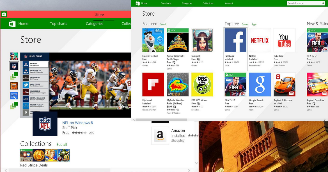Click horizontal scrollbar thumb in small Store window
Image resolution: width=328 pixels, height=172 pixels.
161,120
